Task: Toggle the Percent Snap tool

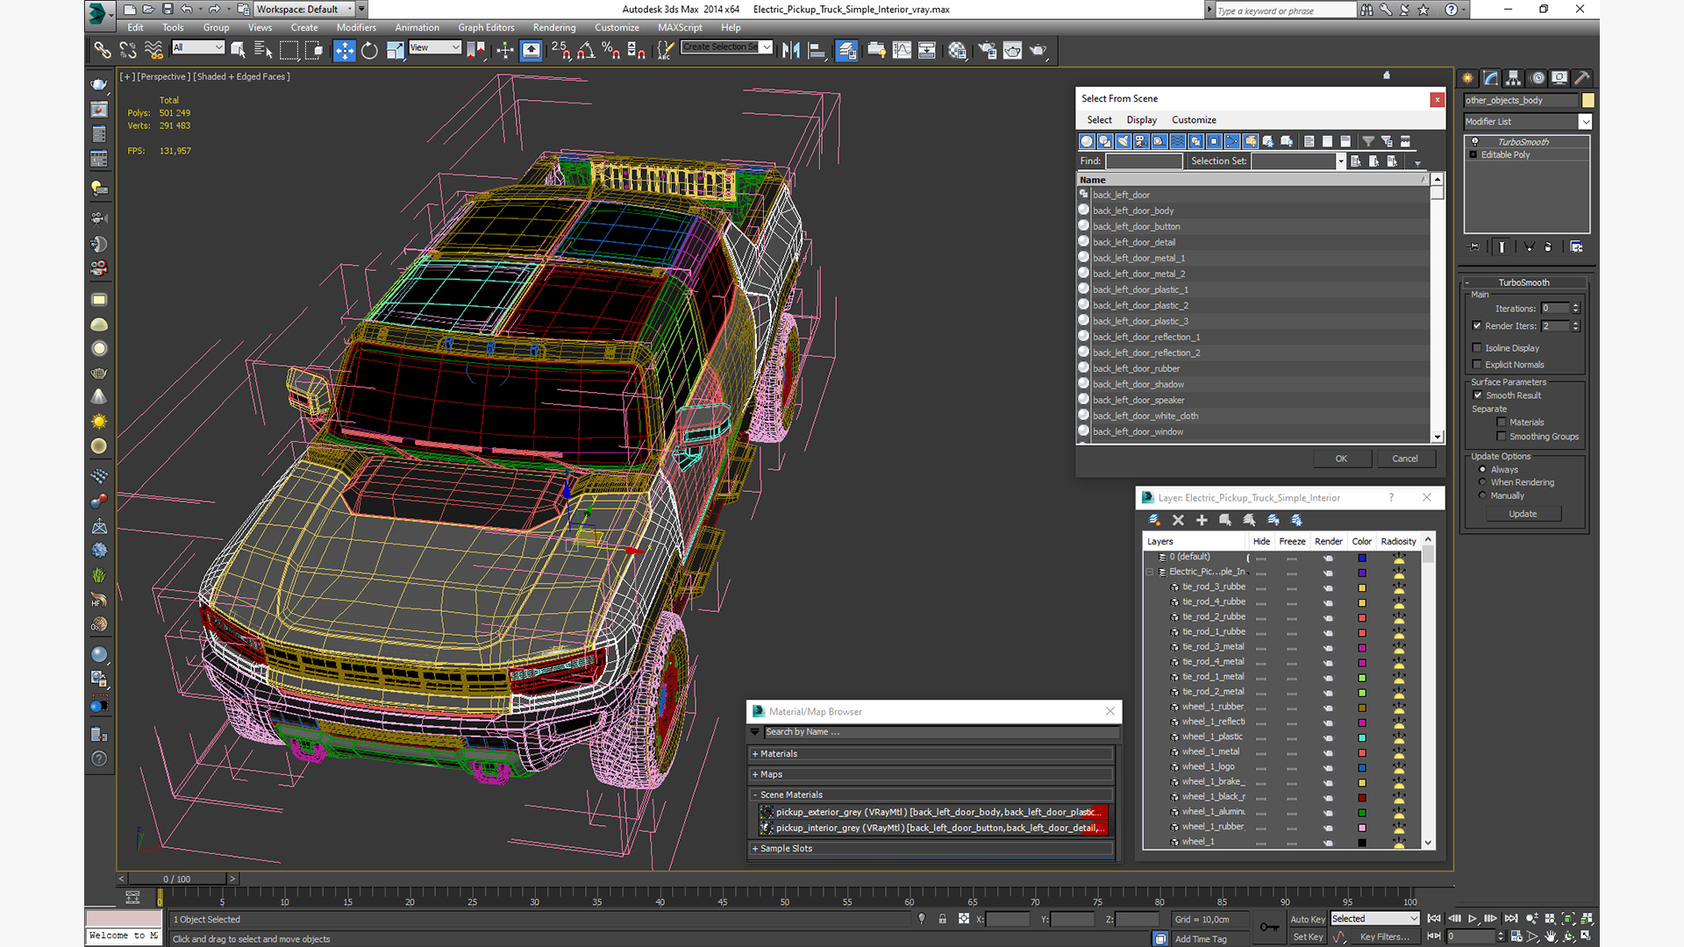Action: pos(610,50)
